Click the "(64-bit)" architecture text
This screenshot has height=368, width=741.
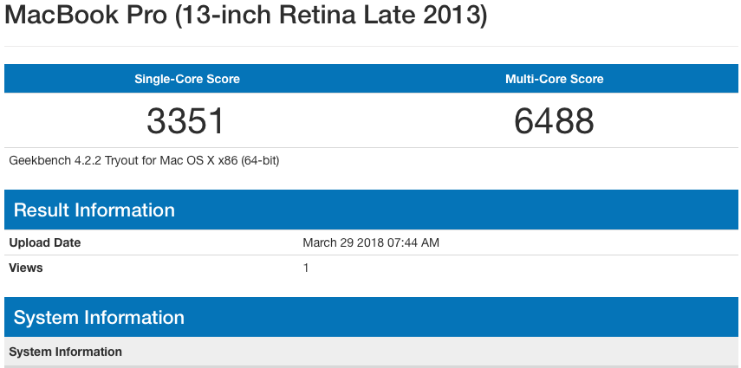point(257,160)
